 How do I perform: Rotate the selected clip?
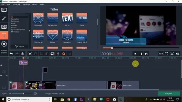(36, 54)
